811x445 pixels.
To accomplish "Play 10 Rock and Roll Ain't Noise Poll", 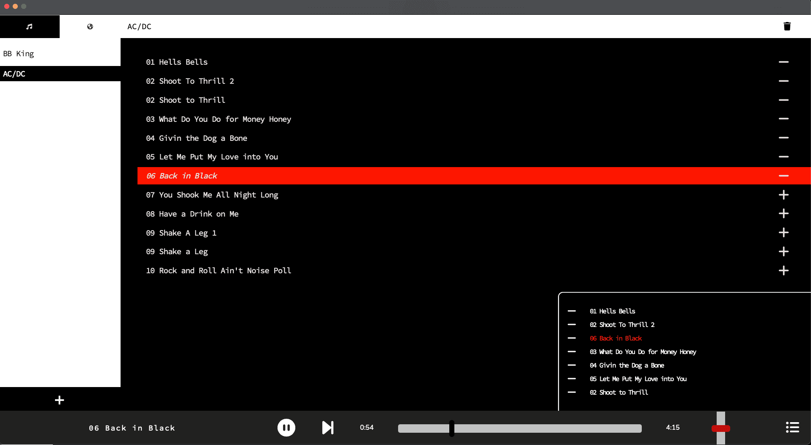I will pos(219,271).
